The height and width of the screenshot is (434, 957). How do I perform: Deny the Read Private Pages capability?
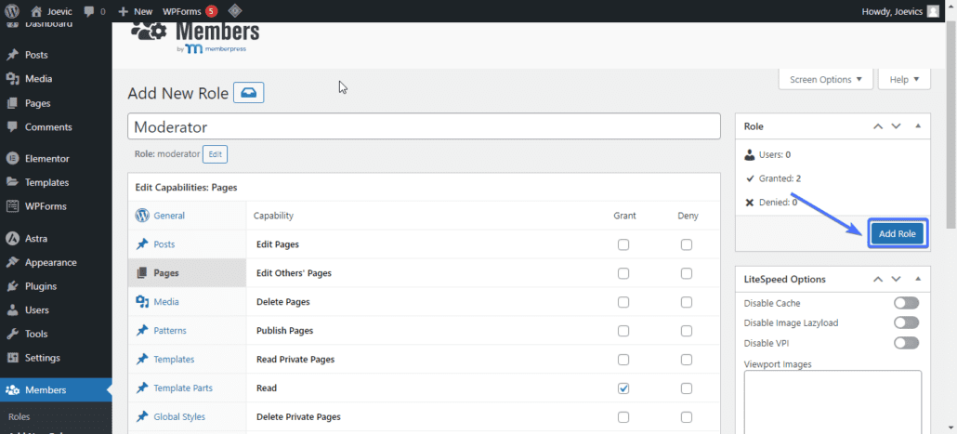point(687,360)
